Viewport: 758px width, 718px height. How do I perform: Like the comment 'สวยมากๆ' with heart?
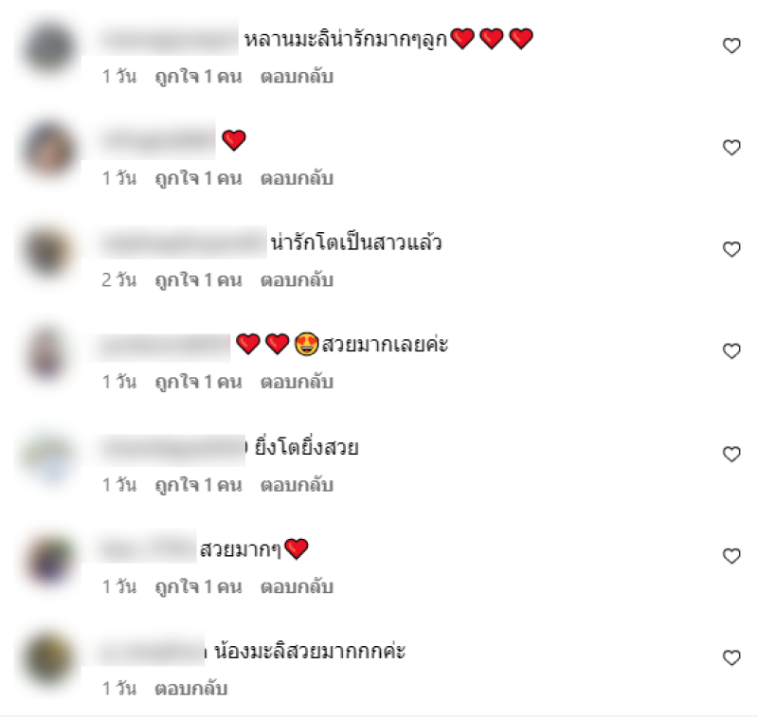pos(731,556)
